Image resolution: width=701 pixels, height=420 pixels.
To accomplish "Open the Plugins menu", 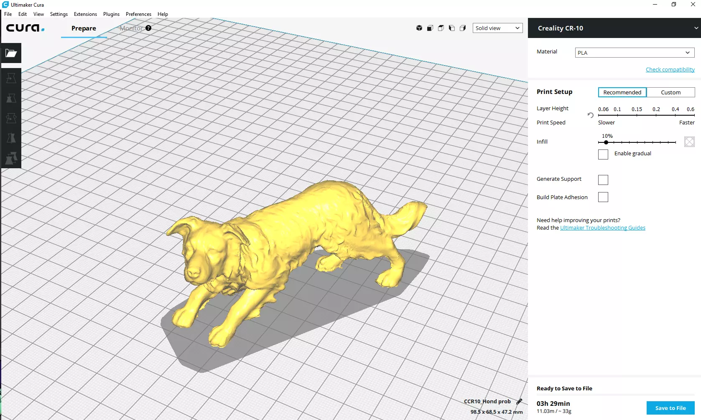I will [x=111, y=14].
